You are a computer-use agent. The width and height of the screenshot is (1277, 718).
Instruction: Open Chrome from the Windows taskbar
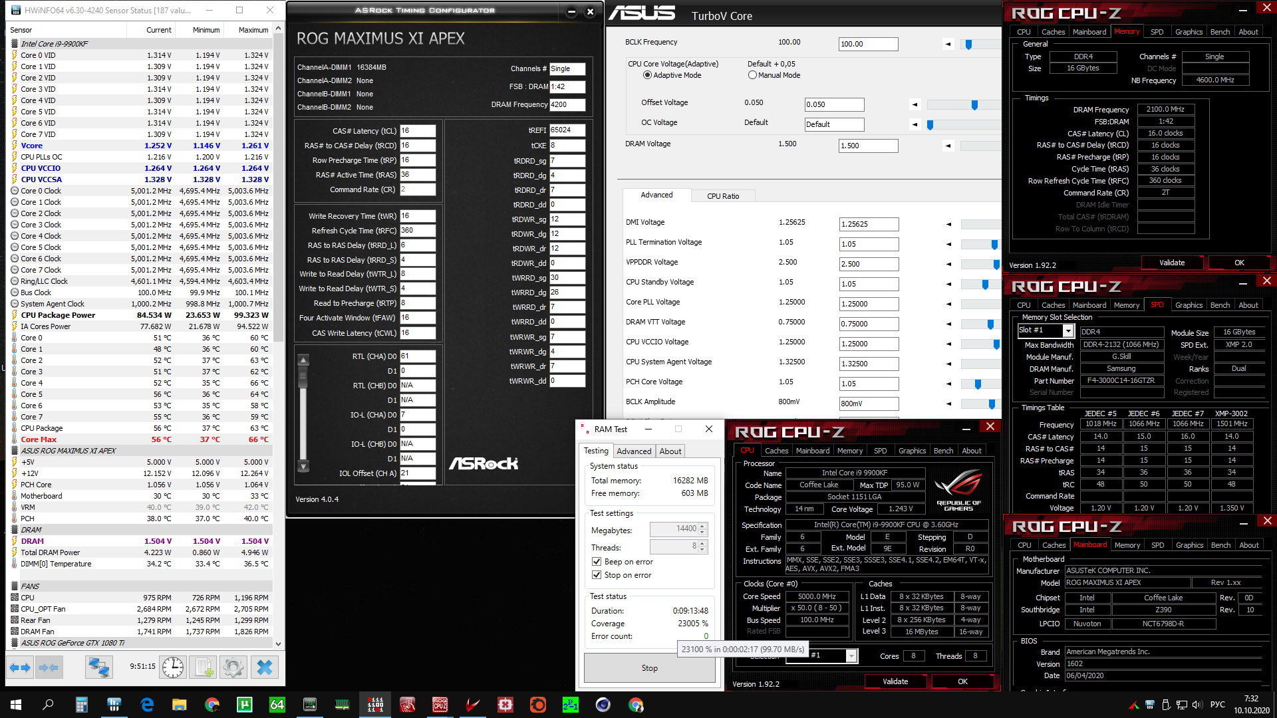click(212, 705)
